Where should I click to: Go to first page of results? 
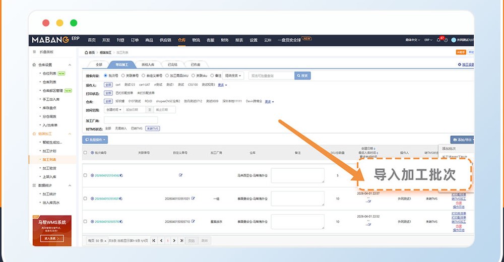[154, 240]
